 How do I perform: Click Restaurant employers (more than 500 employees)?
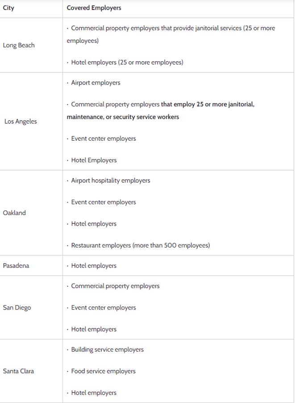tap(140, 245)
